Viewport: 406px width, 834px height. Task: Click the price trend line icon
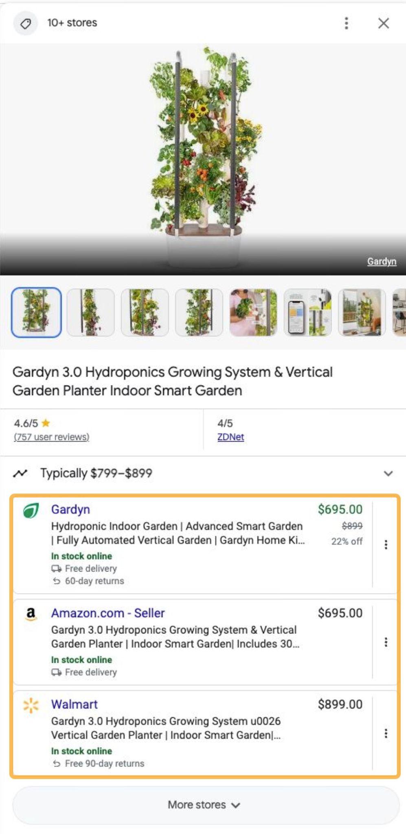[21, 473]
